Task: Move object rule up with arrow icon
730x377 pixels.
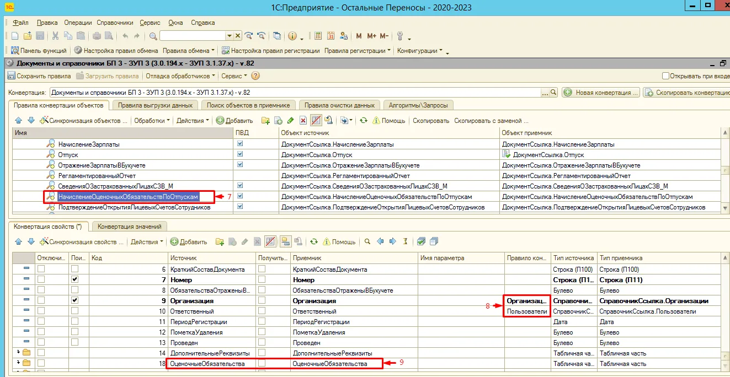Action: [x=18, y=120]
